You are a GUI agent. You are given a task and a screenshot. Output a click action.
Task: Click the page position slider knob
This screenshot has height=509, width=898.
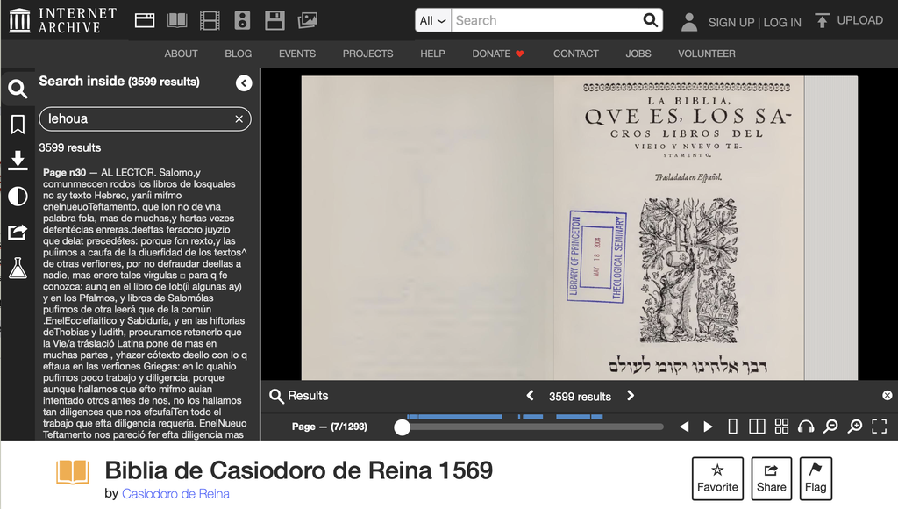point(402,427)
